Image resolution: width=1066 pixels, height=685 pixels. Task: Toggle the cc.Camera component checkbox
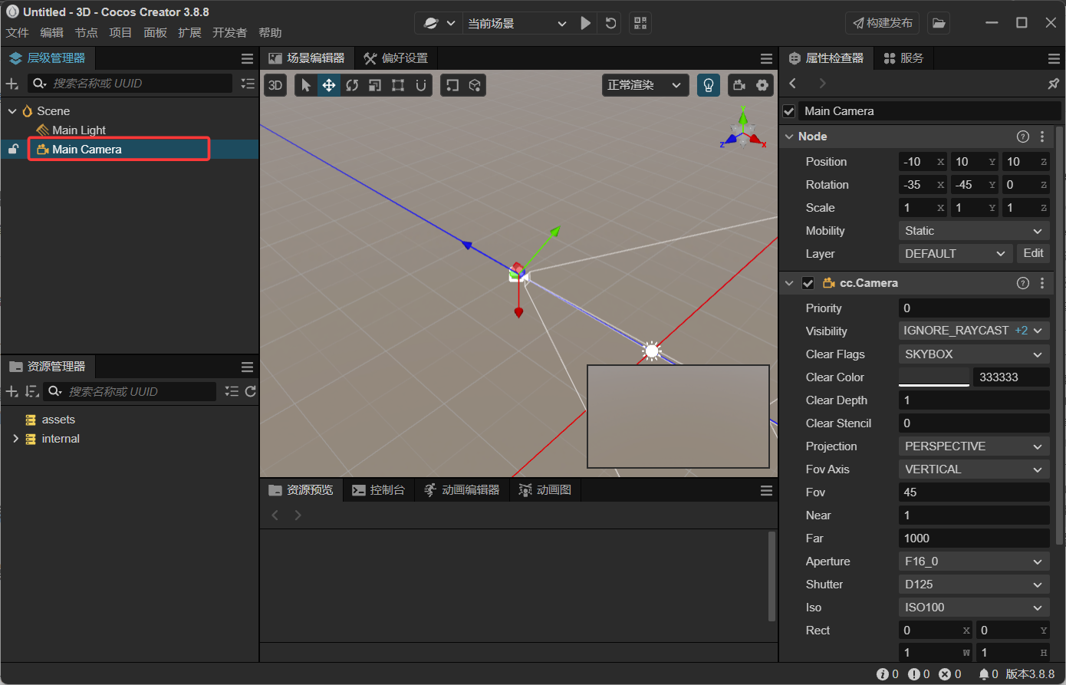click(808, 283)
